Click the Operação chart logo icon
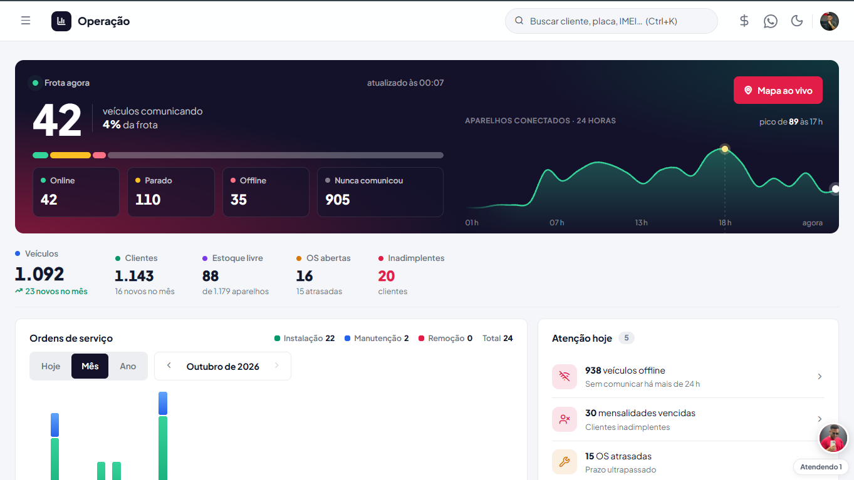 pos(61,21)
